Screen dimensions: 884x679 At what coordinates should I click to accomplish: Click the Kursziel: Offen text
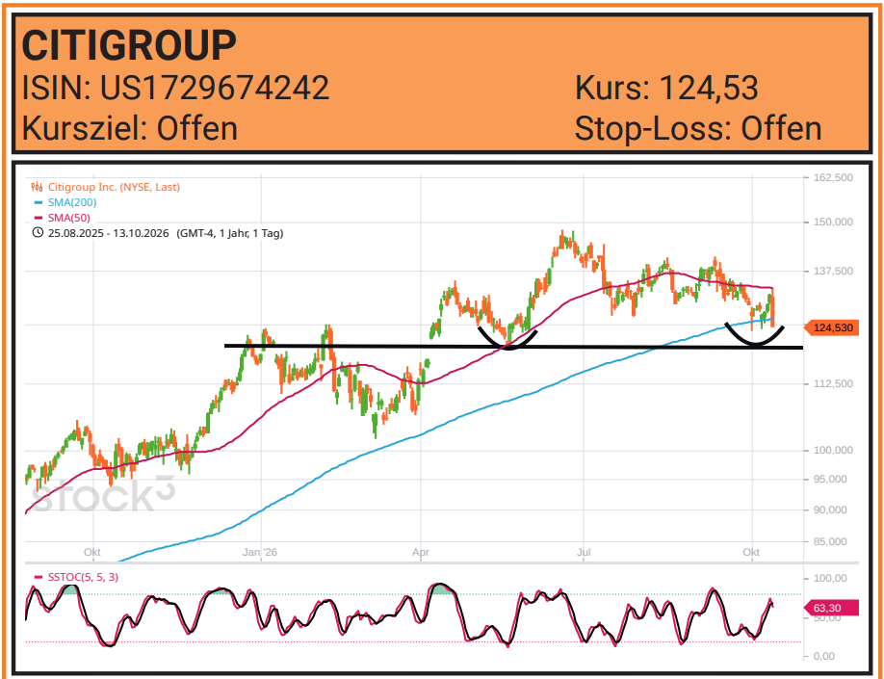[x=130, y=128]
